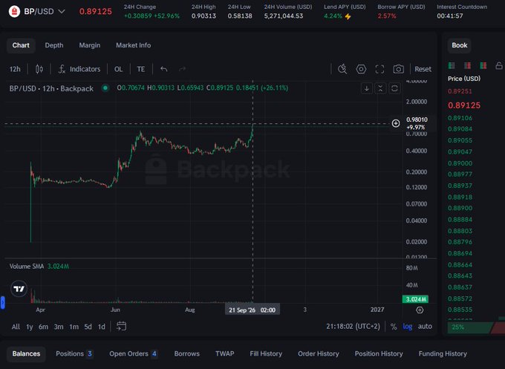The image size is (505, 369).
Task: Click the TradingView logo badge
Action: [19, 289]
